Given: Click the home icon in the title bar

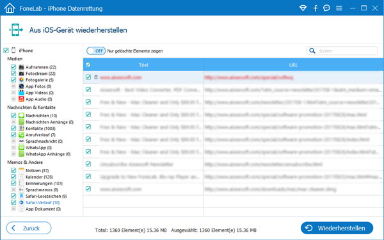Looking at the screenshot, I should coord(10,8).
